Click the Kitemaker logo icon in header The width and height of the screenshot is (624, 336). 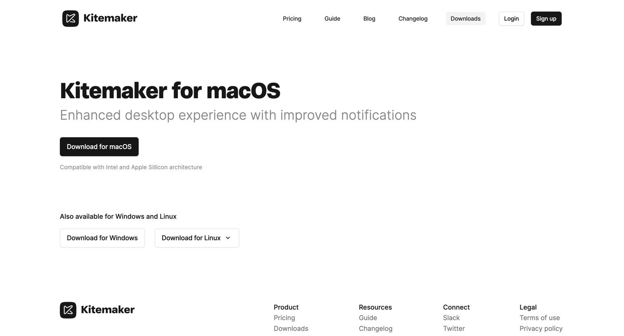pos(71,19)
